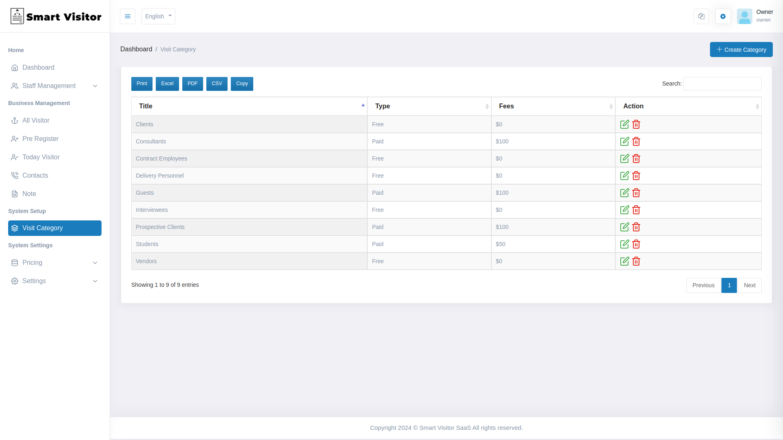Select the Contacts phone icon
The width and height of the screenshot is (783, 440).
[15, 175]
